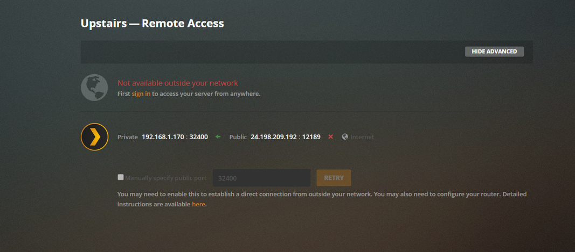Click the public IP address 24.198.209.192
Viewport: 575px width, 252px height.
[x=274, y=137]
